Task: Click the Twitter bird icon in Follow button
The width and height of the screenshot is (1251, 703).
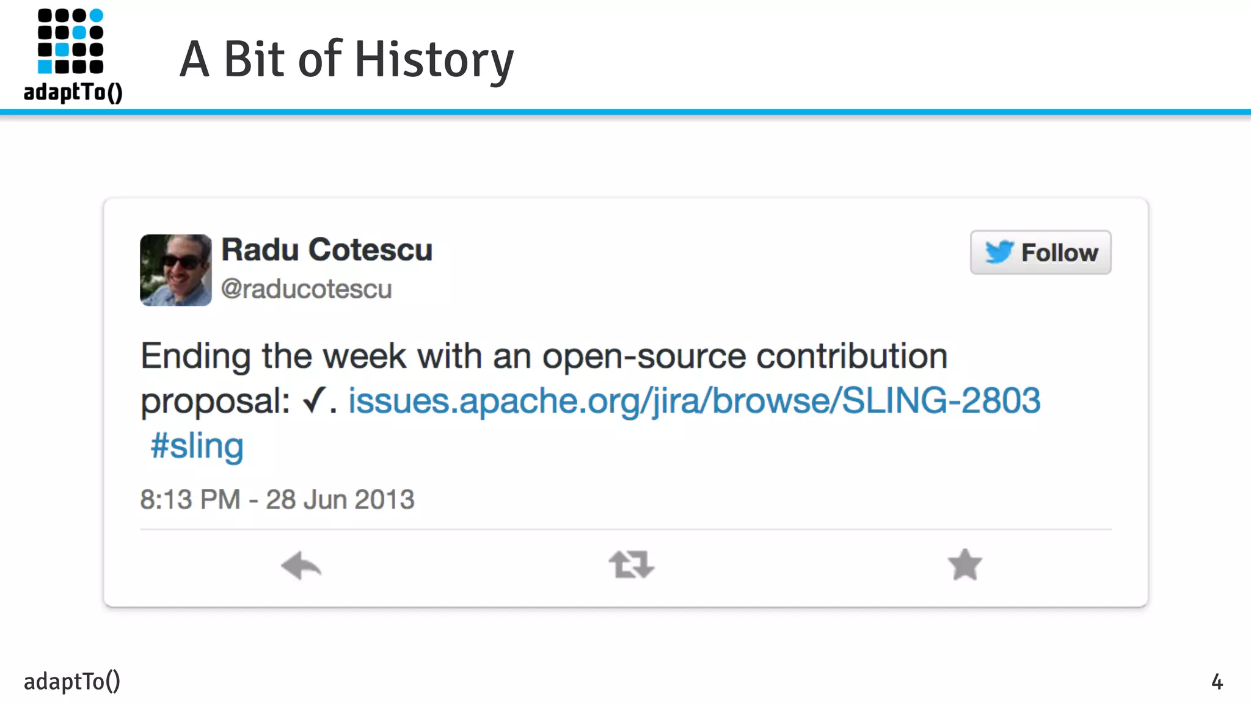Action: pyautogui.click(x=999, y=252)
